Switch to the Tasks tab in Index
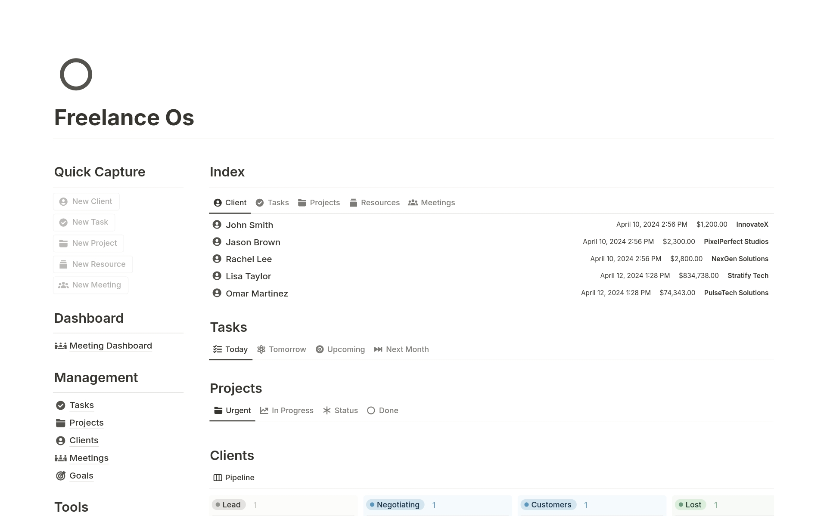Image resolution: width=827 pixels, height=516 pixels. (x=272, y=203)
